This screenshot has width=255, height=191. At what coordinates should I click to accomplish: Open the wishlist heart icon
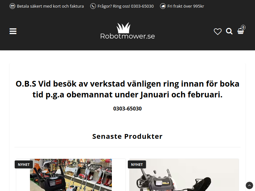click(x=218, y=32)
